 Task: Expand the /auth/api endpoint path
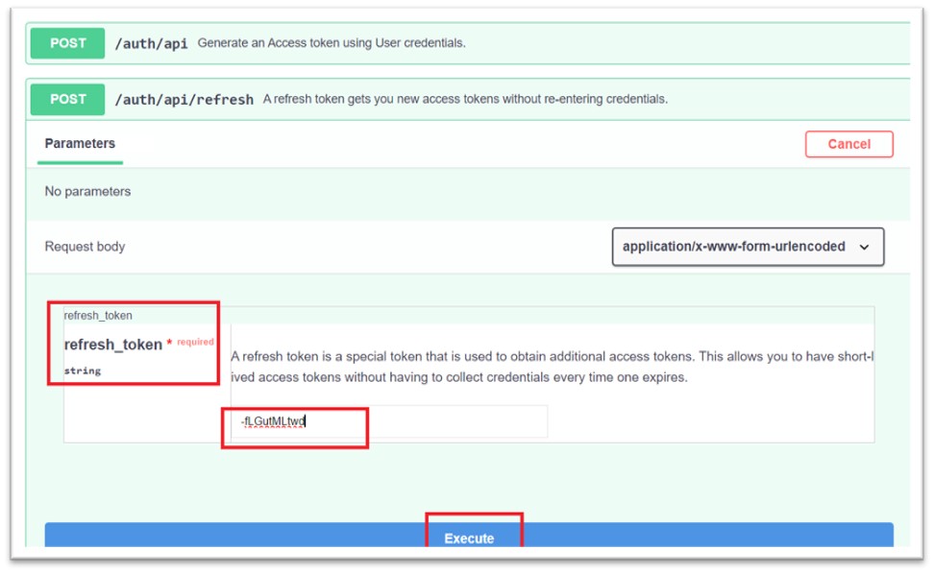(x=151, y=43)
